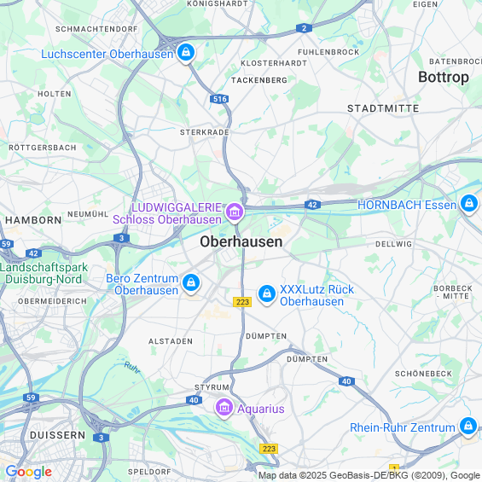
Task: Click the HAMBORN district label
Action: click(33, 220)
